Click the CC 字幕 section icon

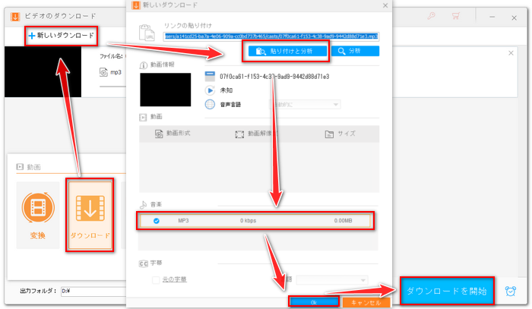coord(143,263)
